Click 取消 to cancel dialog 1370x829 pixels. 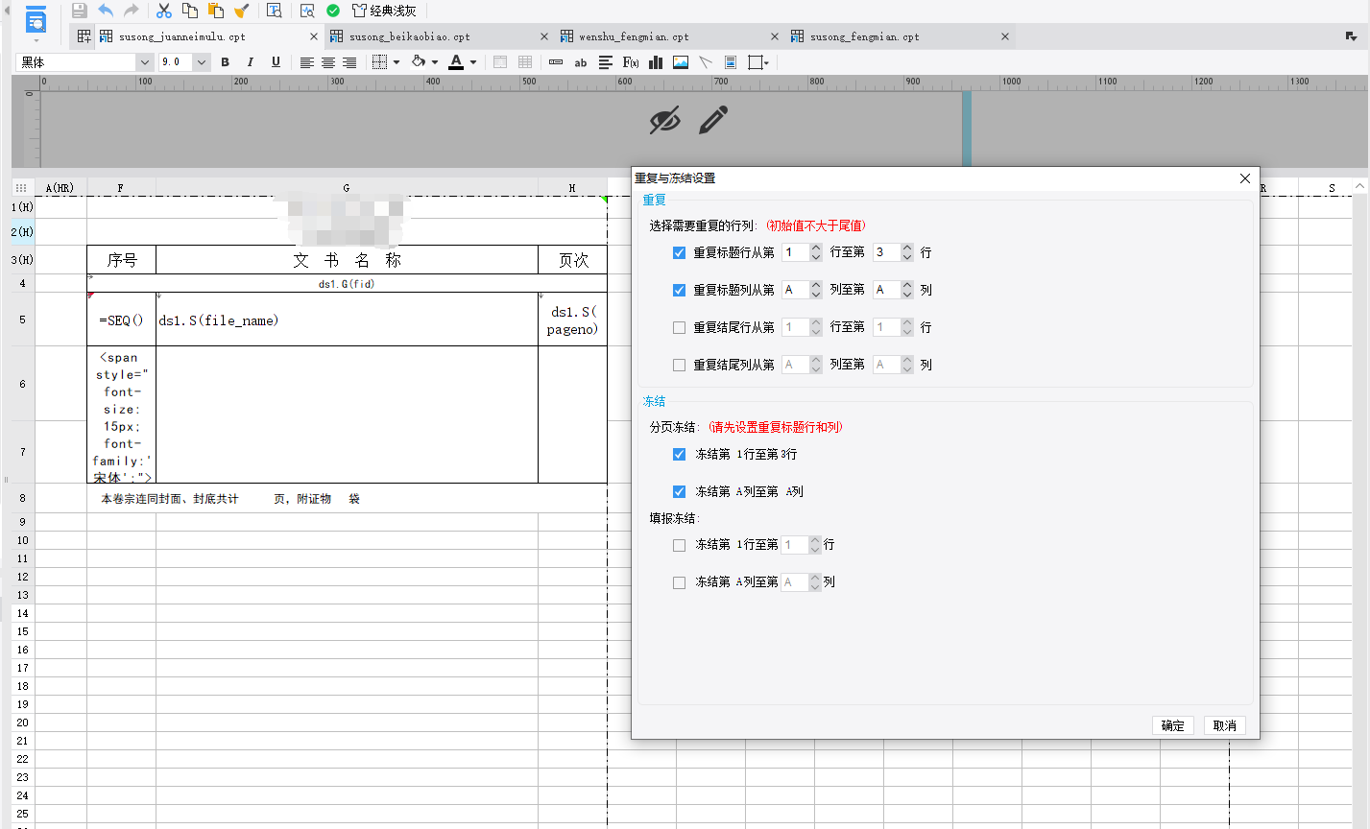(x=1225, y=725)
